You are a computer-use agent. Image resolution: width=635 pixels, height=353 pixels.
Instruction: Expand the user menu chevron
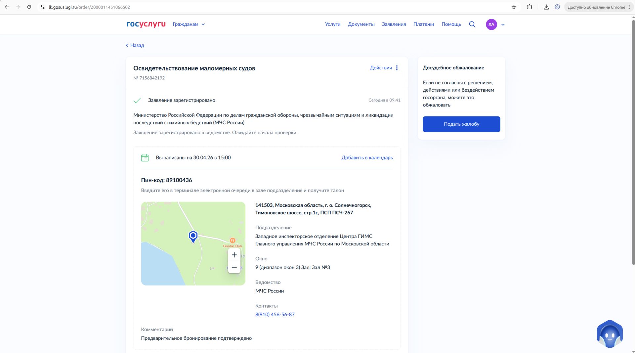click(x=503, y=24)
